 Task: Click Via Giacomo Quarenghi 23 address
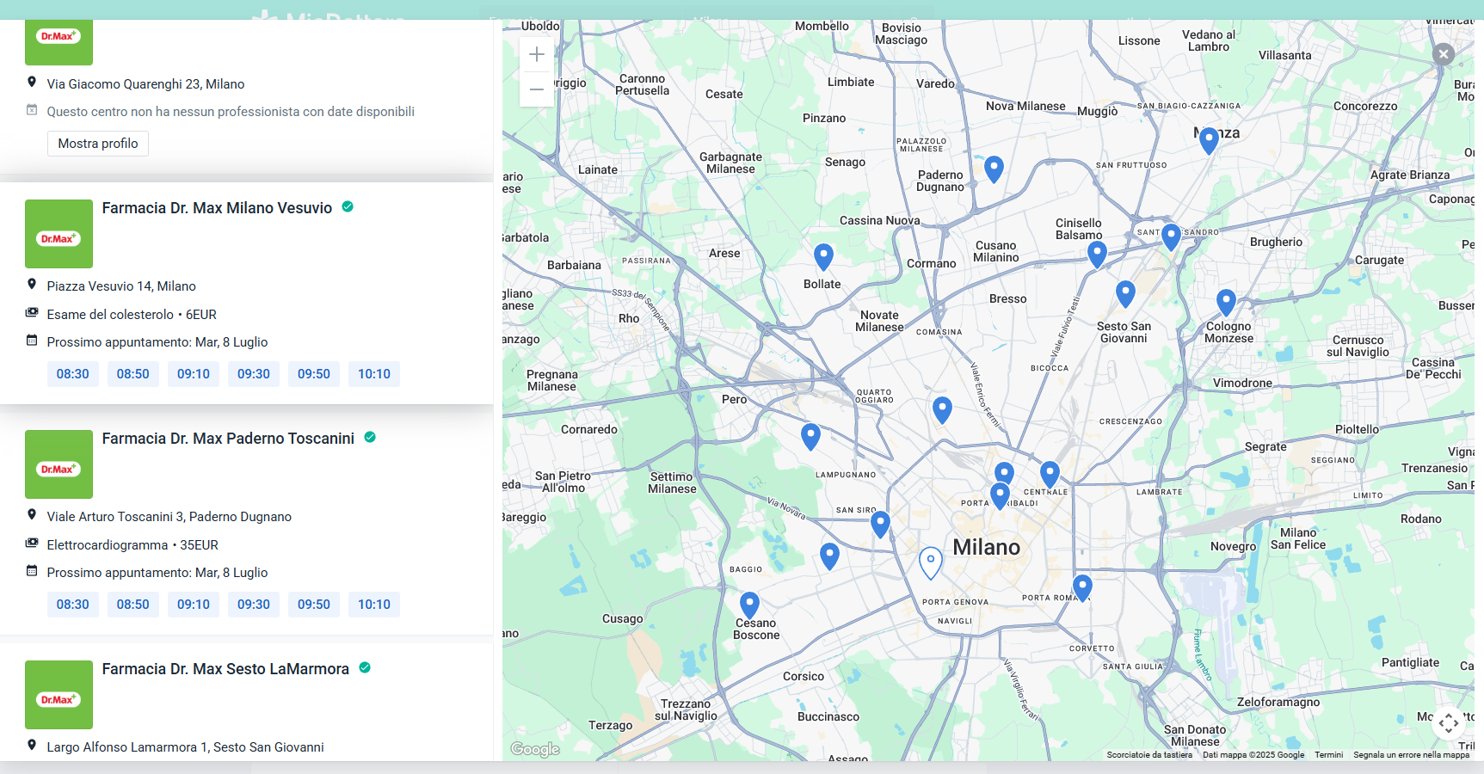pyautogui.click(x=145, y=84)
